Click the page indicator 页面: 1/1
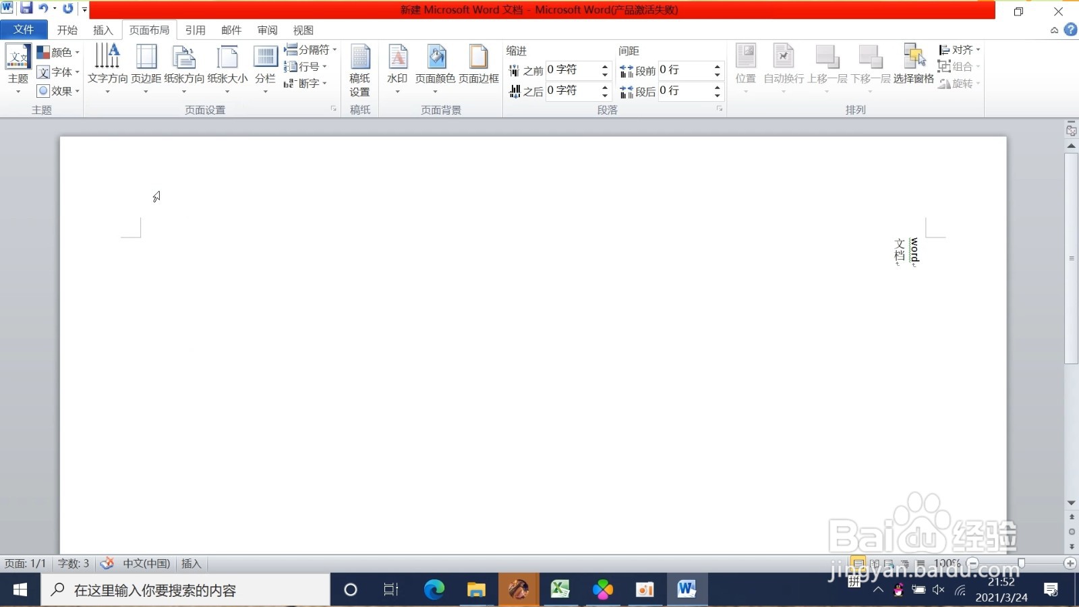Image resolution: width=1079 pixels, height=607 pixels. pos(25,563)
